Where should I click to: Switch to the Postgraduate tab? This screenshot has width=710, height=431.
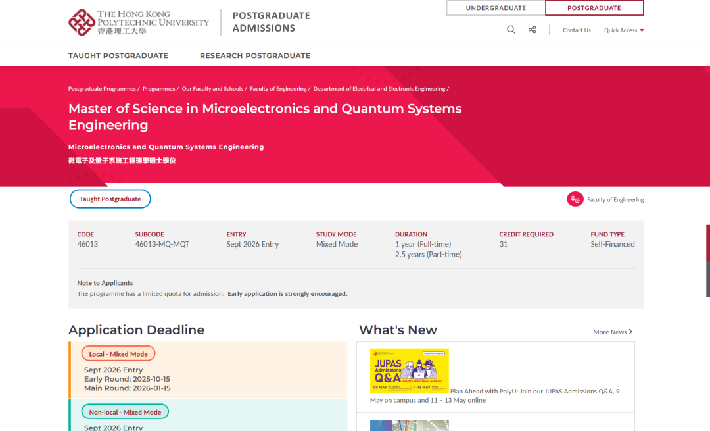click(594, 8)
